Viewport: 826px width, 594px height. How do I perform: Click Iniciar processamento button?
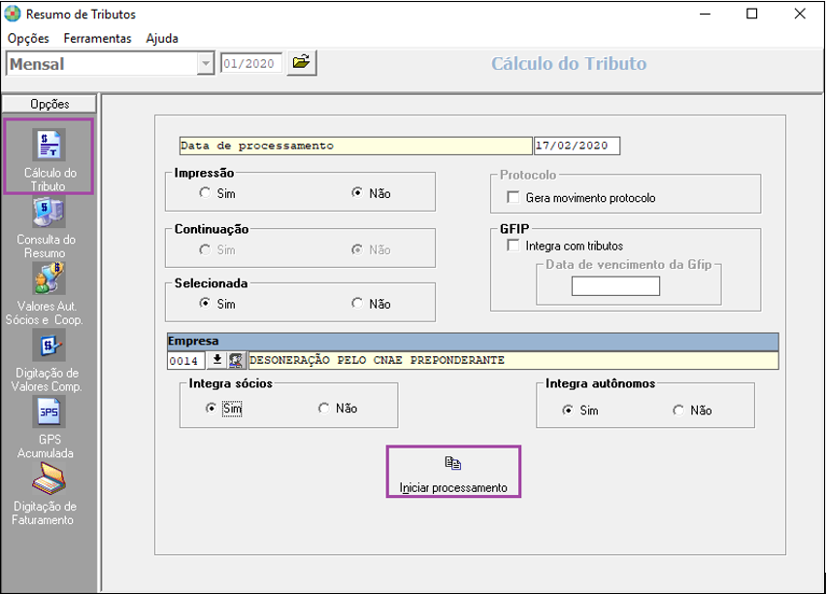tap(453, 472)
